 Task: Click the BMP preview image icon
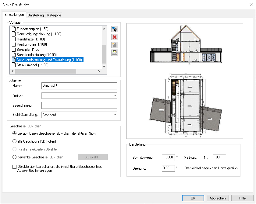pyautogui.click(x=115, y=53)
